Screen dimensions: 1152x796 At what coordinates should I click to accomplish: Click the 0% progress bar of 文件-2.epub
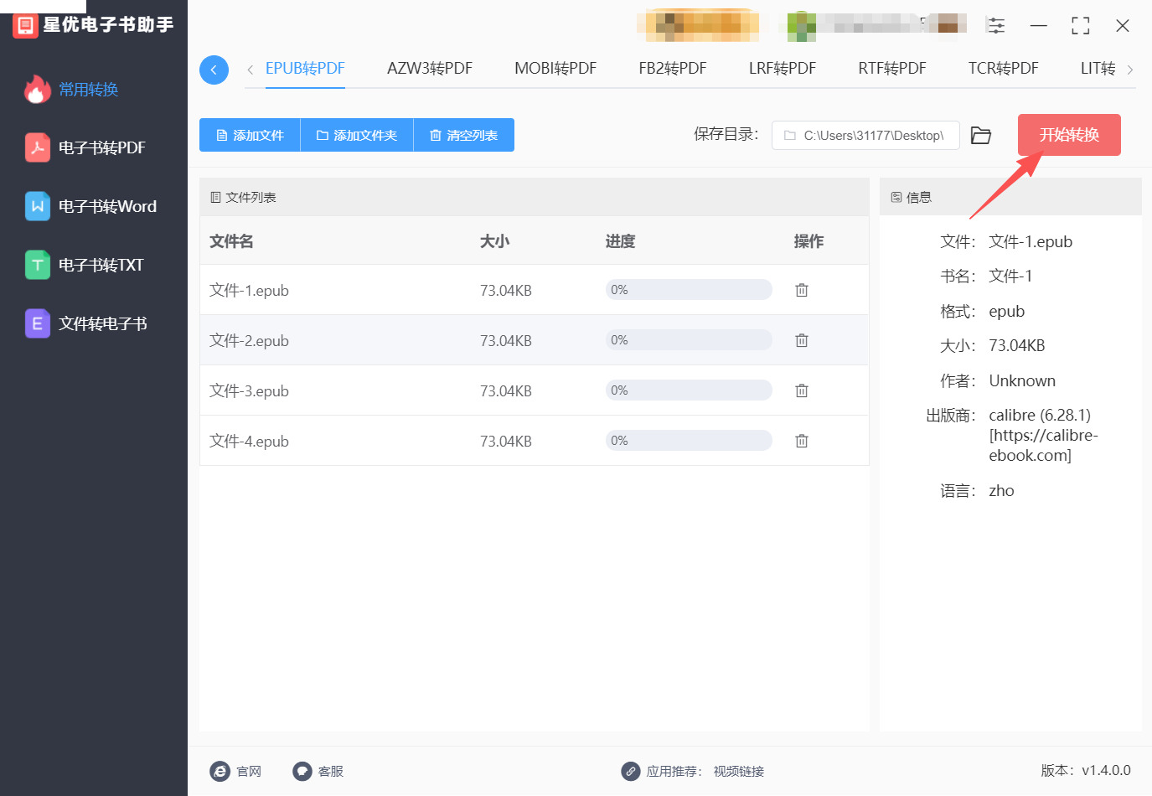689,340
